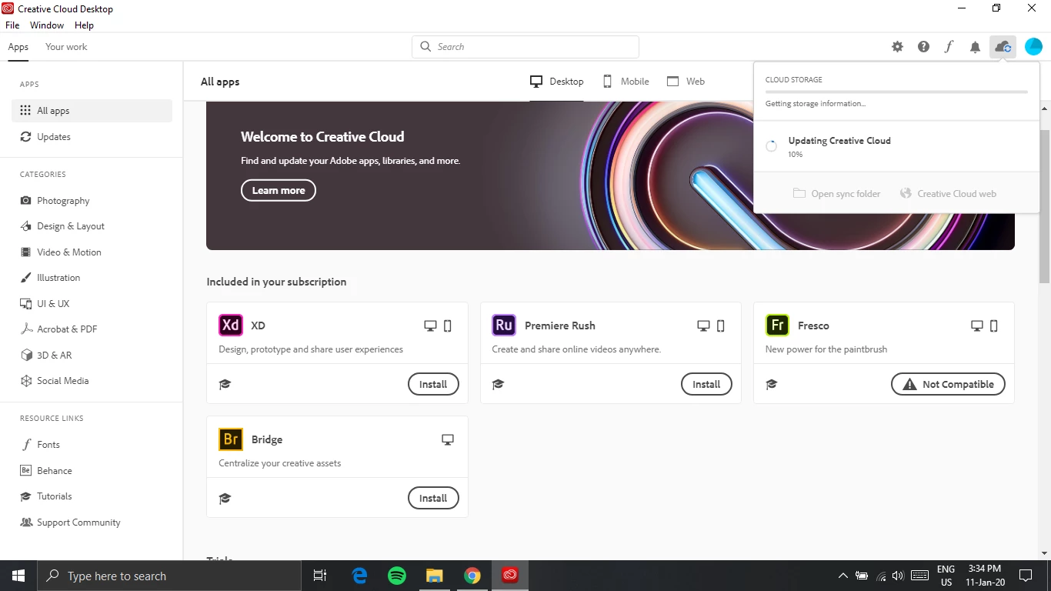This screenshot has width=1051, height=591.
Task: Click the Fresco app icon
Action: coord(777,325)
